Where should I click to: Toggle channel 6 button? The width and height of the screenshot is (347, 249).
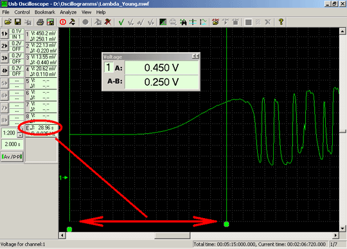4,95
